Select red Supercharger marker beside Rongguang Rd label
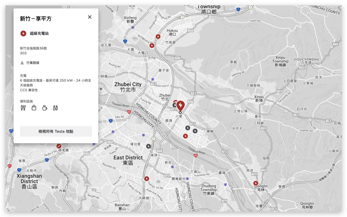 coord(152,46)
